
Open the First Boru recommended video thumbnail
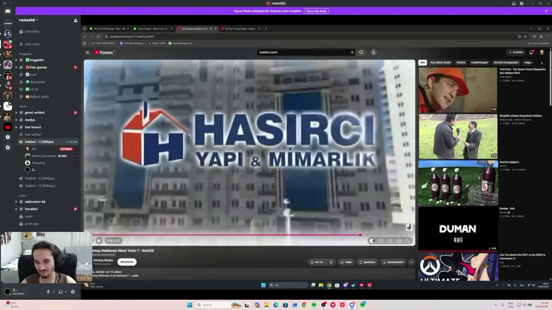[x=458, y=90]
